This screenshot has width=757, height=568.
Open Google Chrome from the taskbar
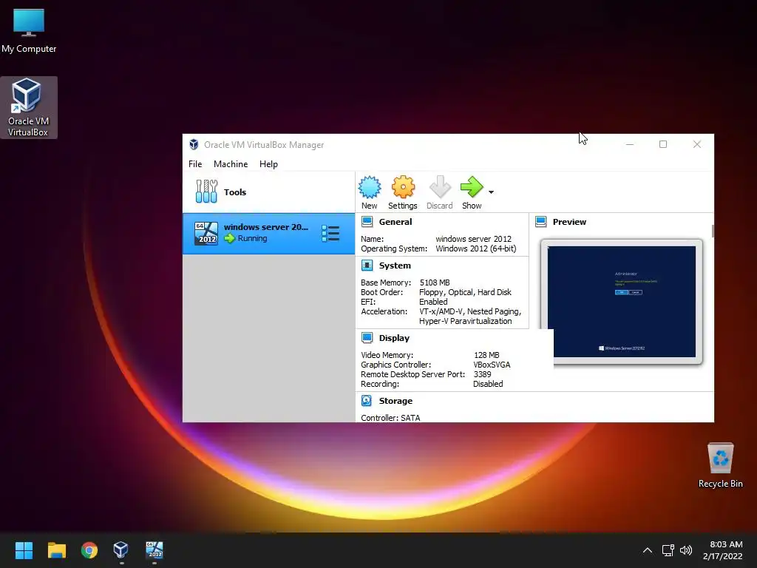tap(89, 550)
